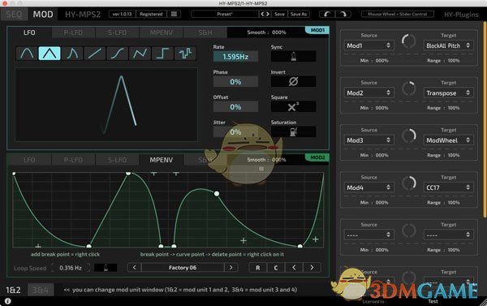Open the Mod4 source dropdown
This screenshot has width=487, height=306.
click(x=368, y=187)
